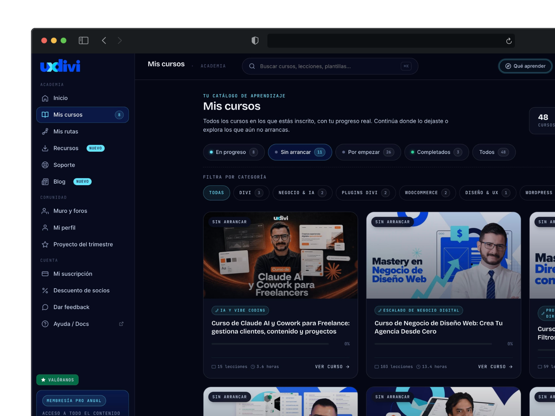
Task: Open Recursos in the sidebar
Action: [x=83, y=148]
